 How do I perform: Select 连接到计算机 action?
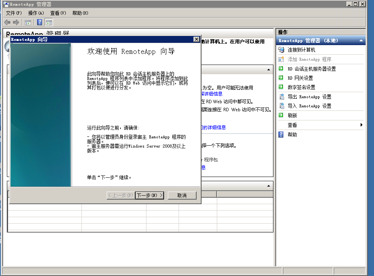click(x=301, y=50)
